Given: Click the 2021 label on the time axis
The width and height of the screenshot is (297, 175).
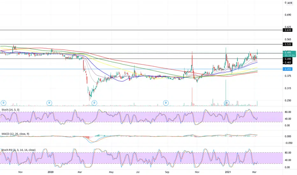Looking at the screenshot, I should coord(228,172).
